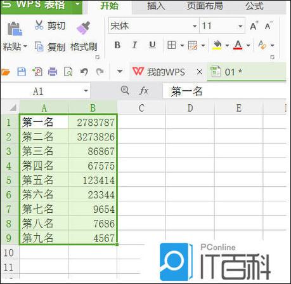Click the 01 spreadsheet document icon
Viewport: 291px width, 284px height.
[x=216, y=71]
